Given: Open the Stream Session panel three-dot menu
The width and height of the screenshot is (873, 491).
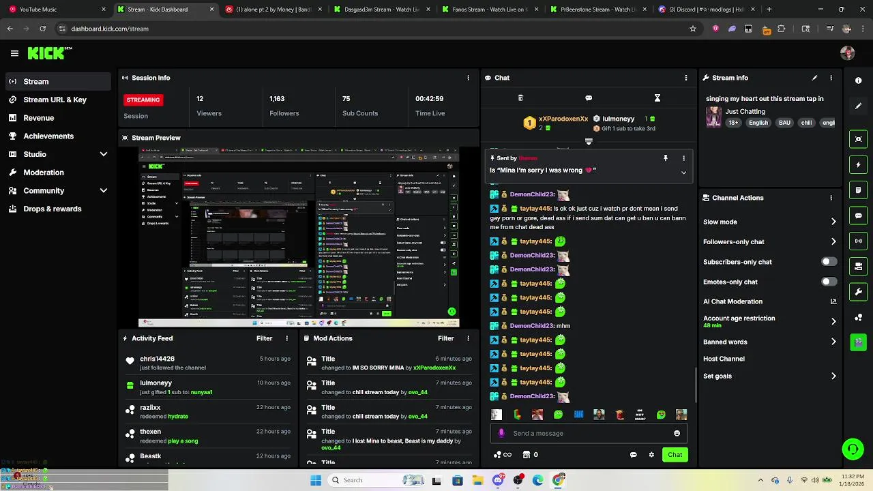Looking at the screenshot, I should pyautogui.click(x=468, y=78).
